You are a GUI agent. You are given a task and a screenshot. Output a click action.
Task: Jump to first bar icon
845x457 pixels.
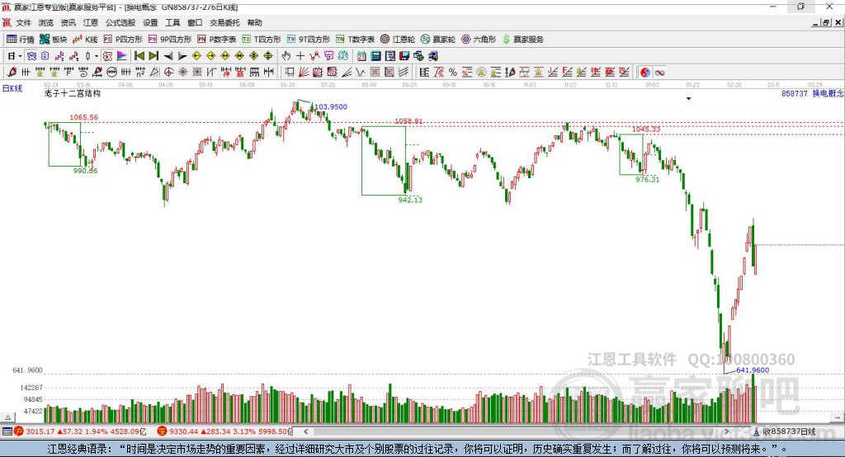click(x=139, y=56)
